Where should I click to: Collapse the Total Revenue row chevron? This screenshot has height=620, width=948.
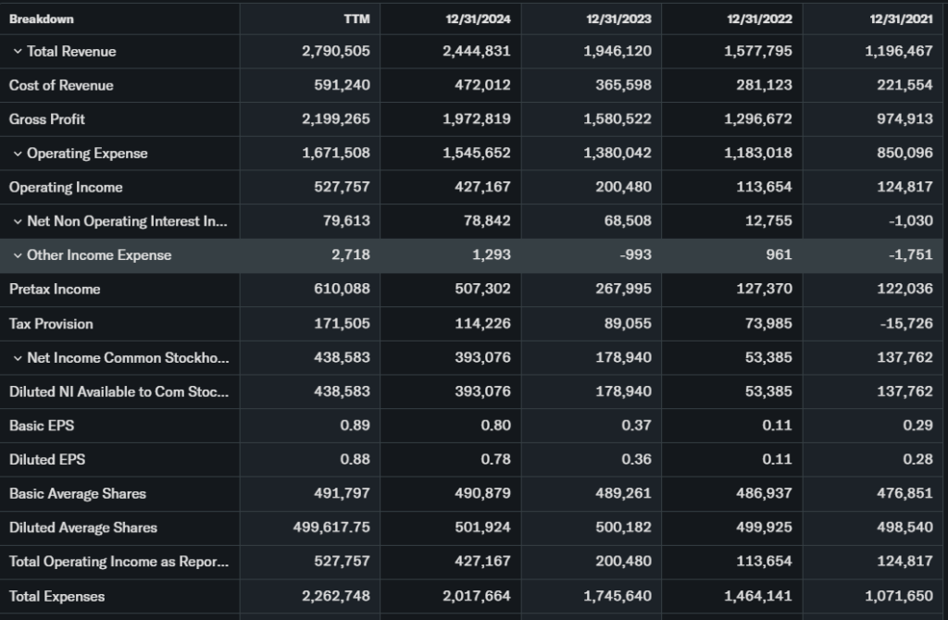click(18, 52)
